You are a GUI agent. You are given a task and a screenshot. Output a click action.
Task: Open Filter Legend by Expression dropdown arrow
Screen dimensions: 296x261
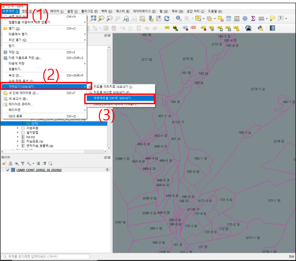tap(33, 164)
